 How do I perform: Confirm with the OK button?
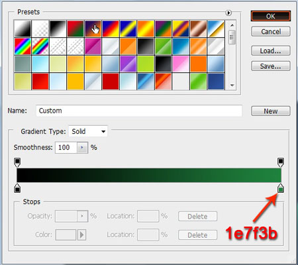(x=271, y=16)
